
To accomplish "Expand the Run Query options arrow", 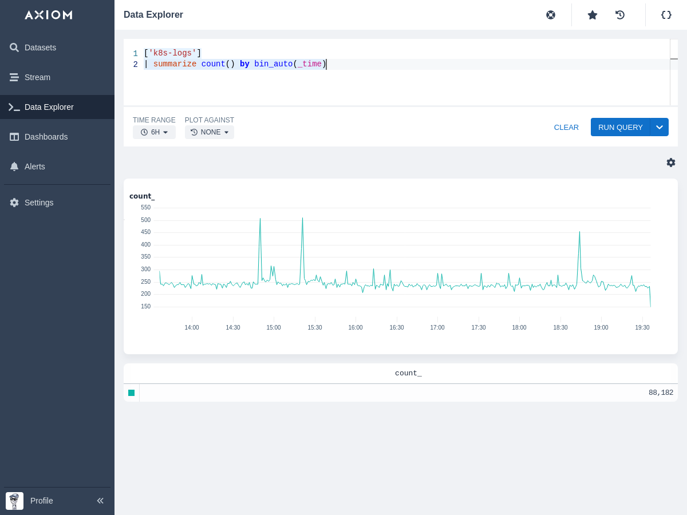I will click(660, 127).
